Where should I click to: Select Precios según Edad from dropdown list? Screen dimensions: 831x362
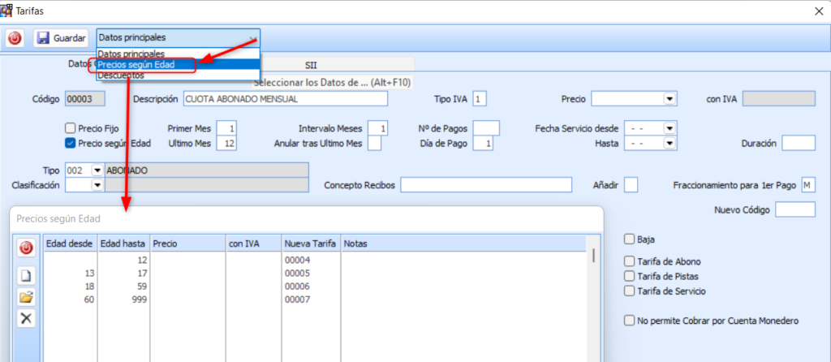click(x=146, y=65)
